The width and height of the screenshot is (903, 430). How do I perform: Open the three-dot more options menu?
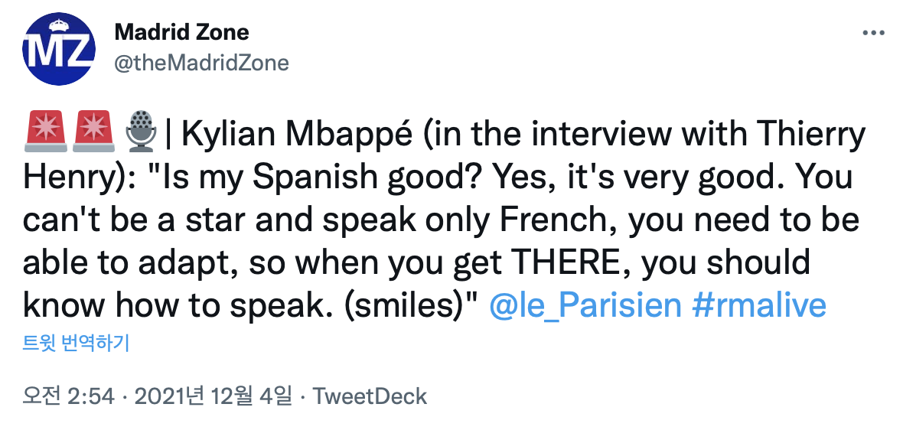click(873, 34)
